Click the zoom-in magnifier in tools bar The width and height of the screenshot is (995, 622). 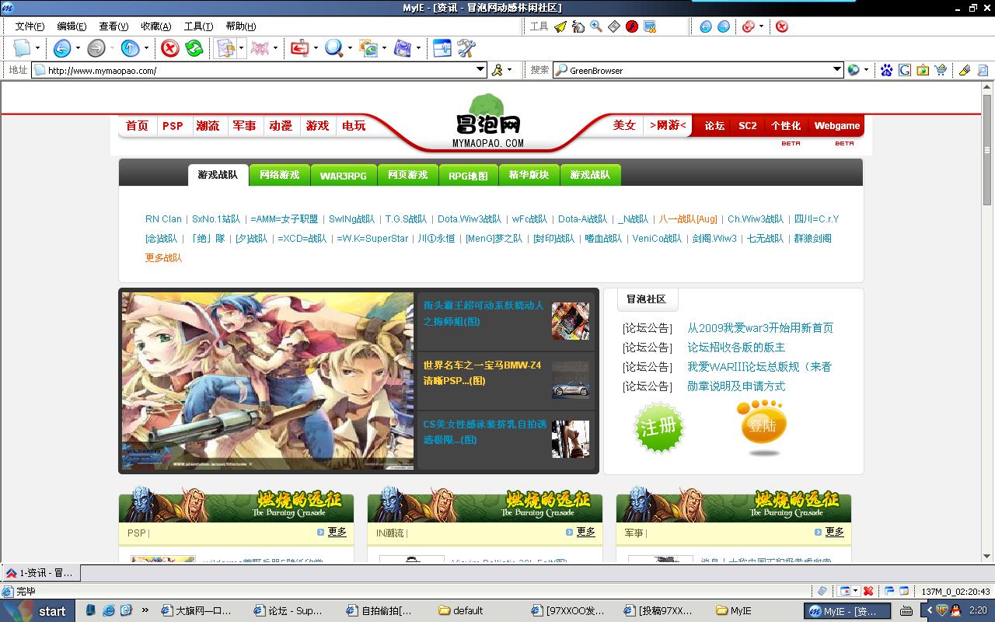pos(596,26)
